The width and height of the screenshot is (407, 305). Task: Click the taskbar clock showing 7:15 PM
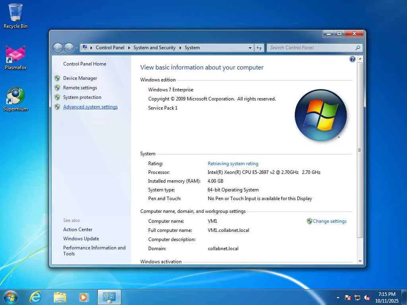[387, 297]
